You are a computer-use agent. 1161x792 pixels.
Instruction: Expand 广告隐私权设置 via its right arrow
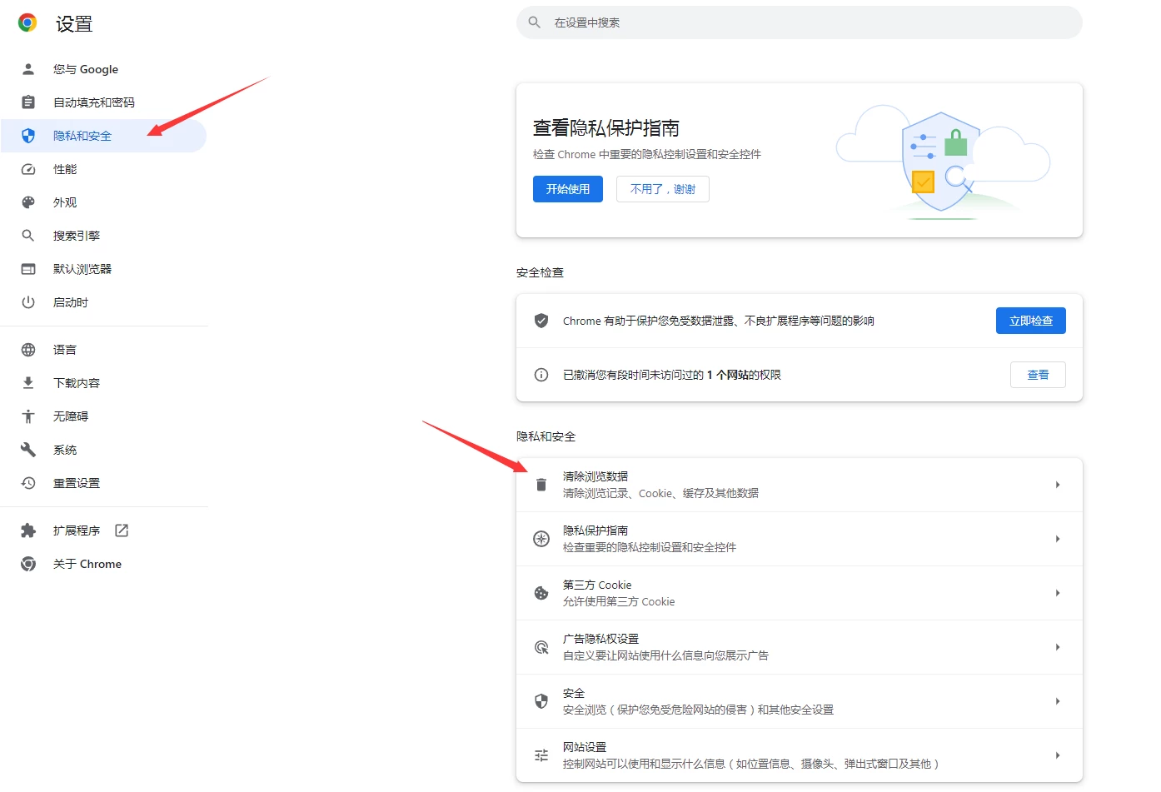click(x=1058, y=647)
